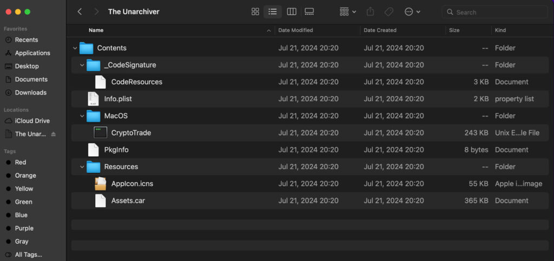Viewport: 554px width, 261px height.
Task: Sort by the Size column header
Action: [x=454, y=30]
